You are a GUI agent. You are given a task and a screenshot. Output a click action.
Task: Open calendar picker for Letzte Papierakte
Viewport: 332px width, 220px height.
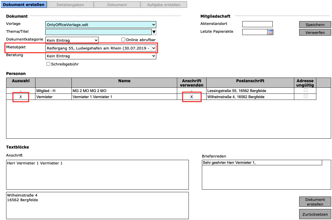[x=270, y=32]
